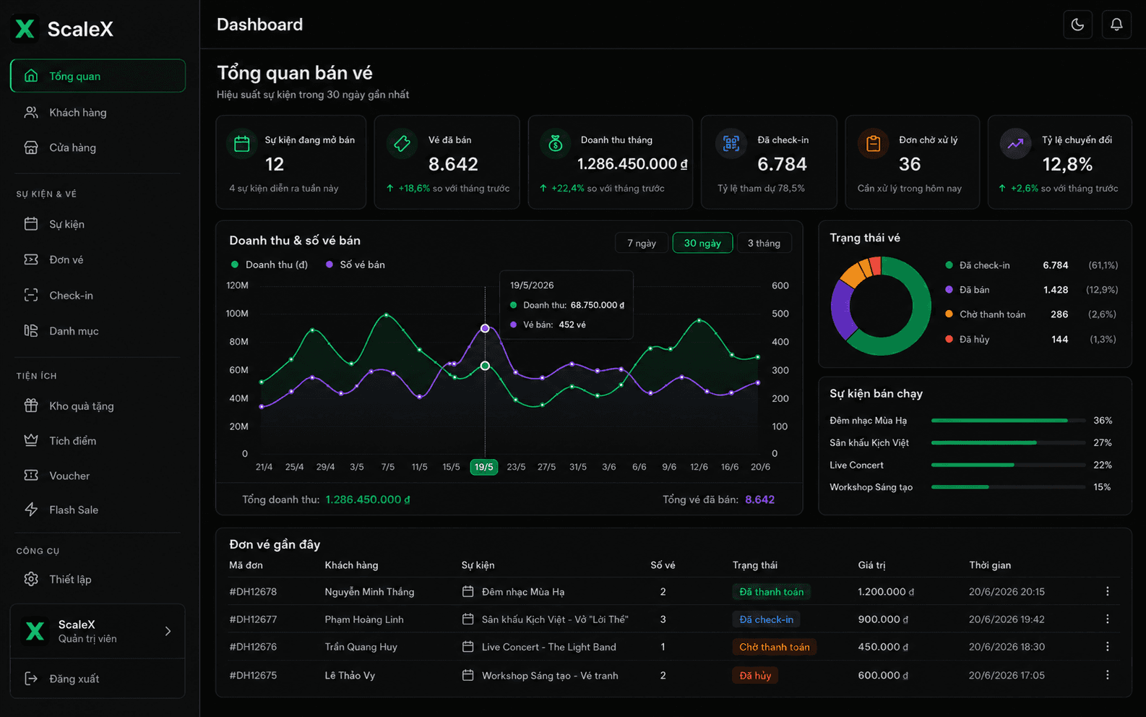
Task: Click the QR scan icon on Đã check-in card
Action: 731,145
